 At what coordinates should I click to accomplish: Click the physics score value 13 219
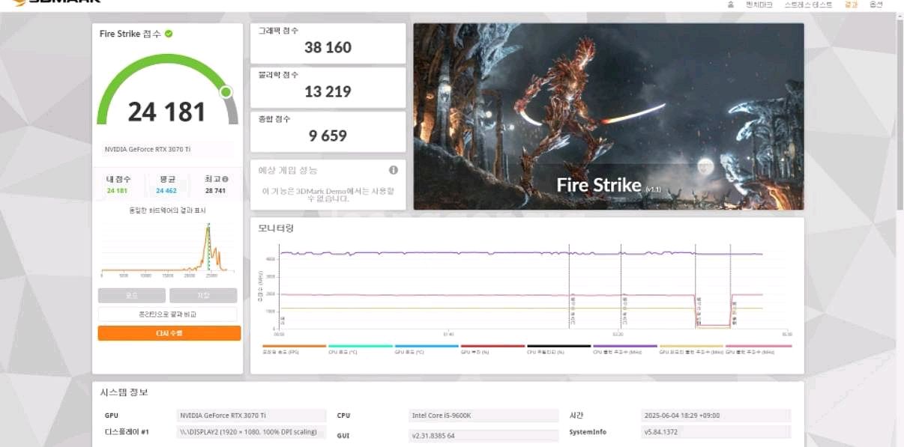click(328, 92)
